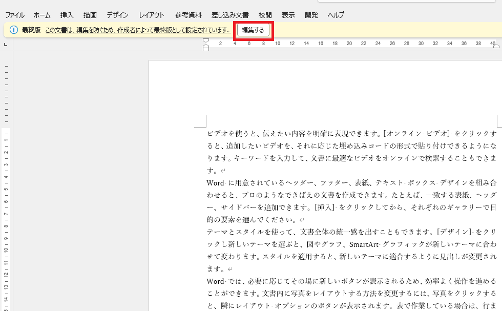
Task: Click the paragraph starting テーマとスタイルを使って
Action: pos(351,250)
